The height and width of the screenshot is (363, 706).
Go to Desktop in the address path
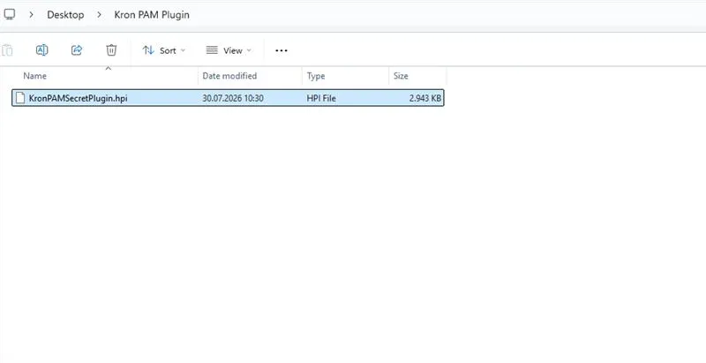coord(65,15)
